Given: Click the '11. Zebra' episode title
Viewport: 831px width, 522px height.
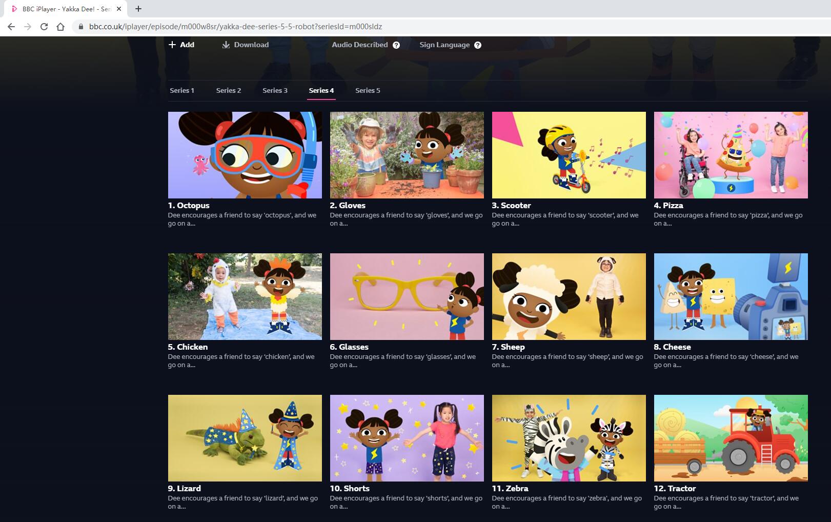Looking at the screenshot, I should point(510,488).
